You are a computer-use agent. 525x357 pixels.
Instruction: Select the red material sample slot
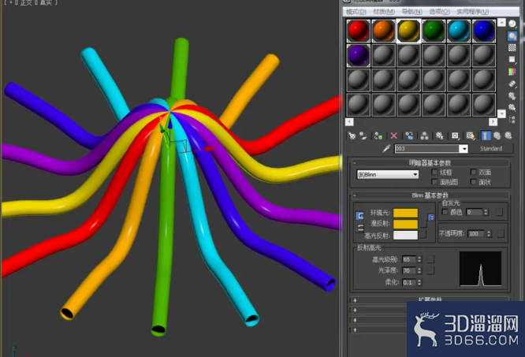tap(358, 31)
